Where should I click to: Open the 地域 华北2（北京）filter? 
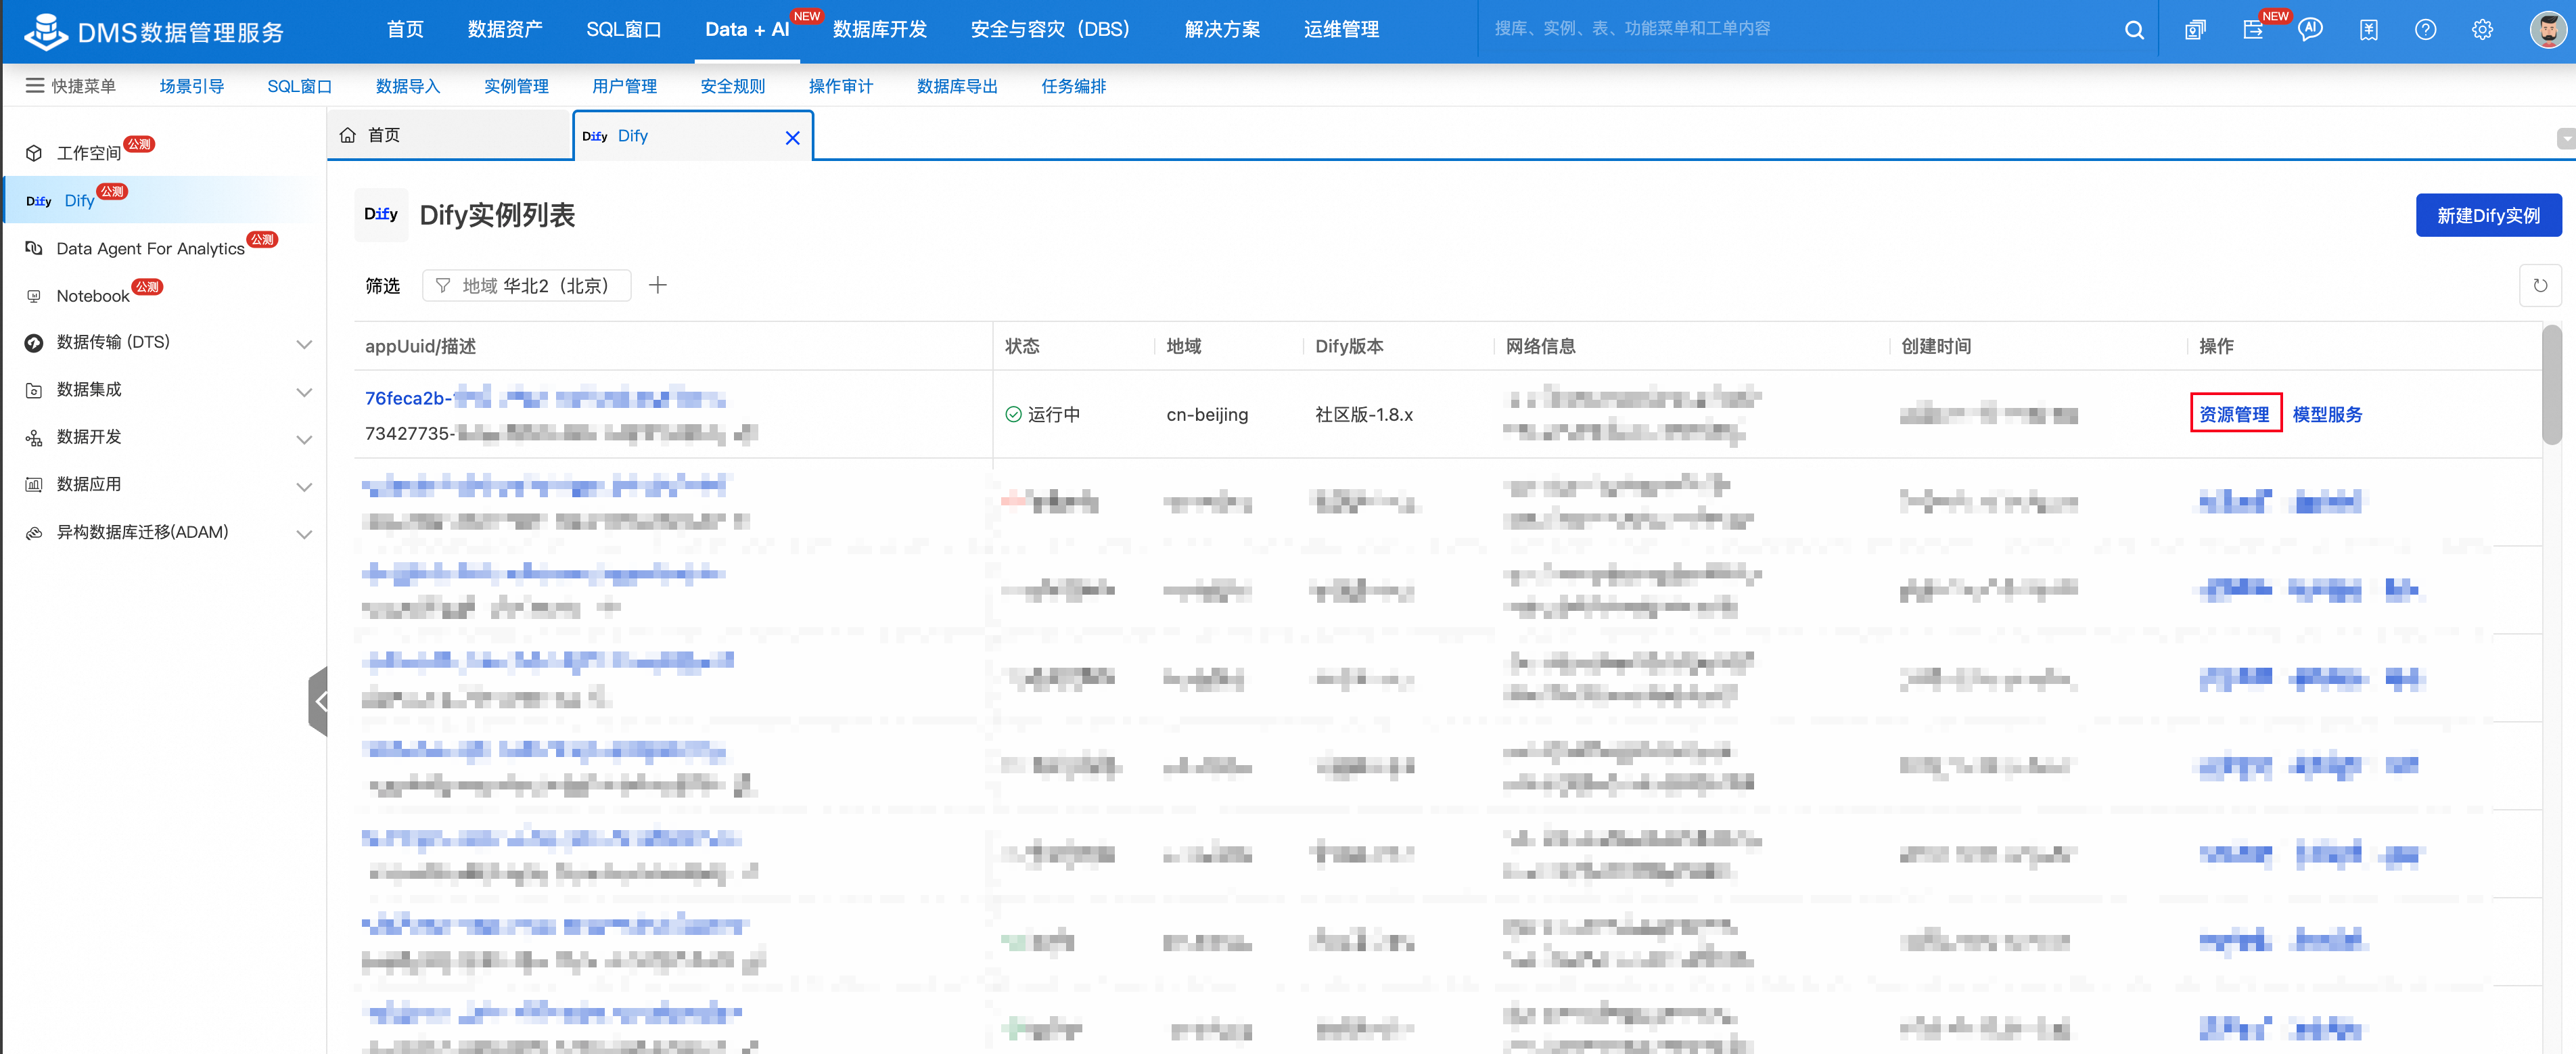tap(526, 285)
